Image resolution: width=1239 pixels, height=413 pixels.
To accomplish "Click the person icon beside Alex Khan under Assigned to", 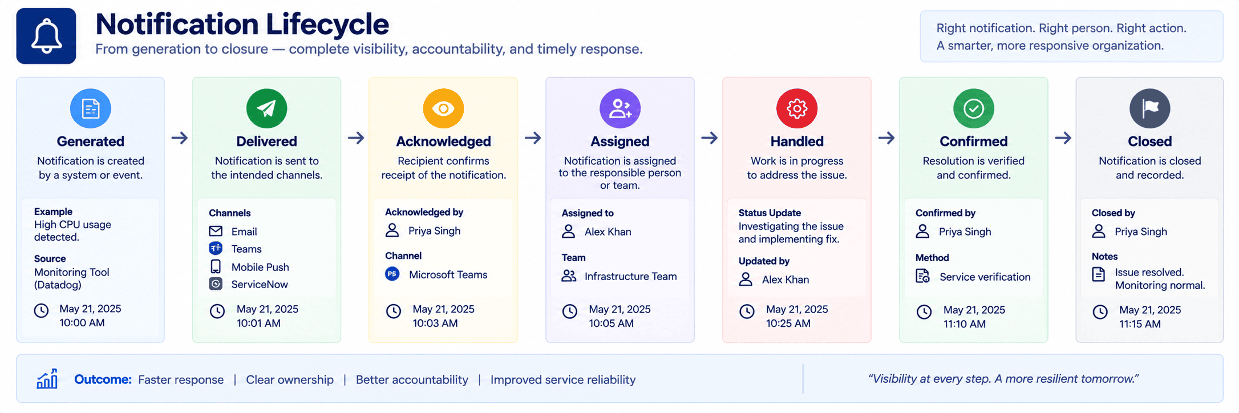I will pos(568,231).
